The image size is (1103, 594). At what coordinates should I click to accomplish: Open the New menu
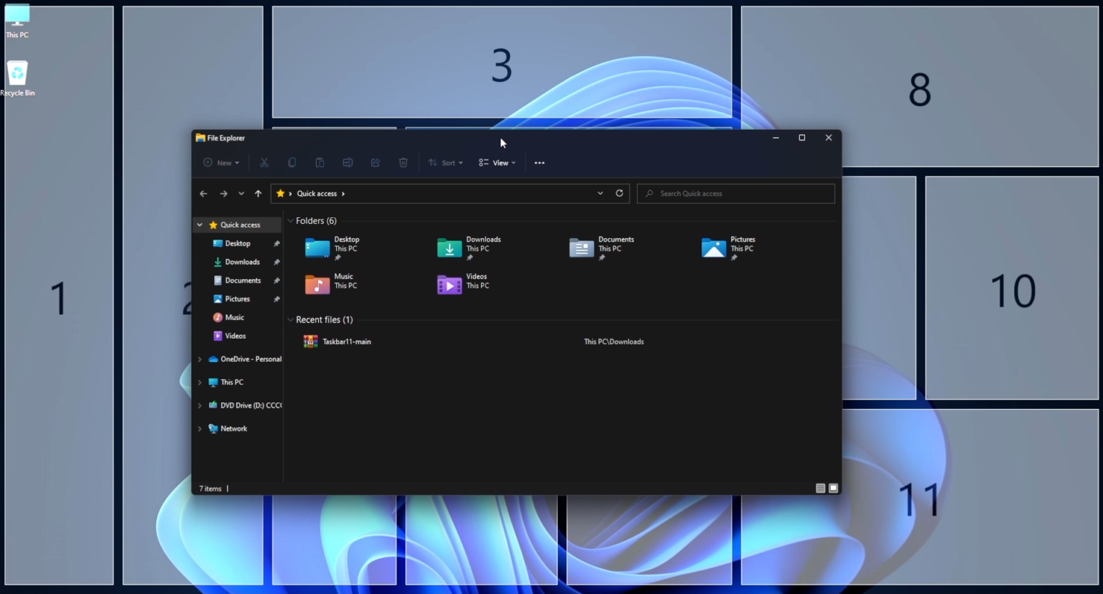click(x=220, y=162)
